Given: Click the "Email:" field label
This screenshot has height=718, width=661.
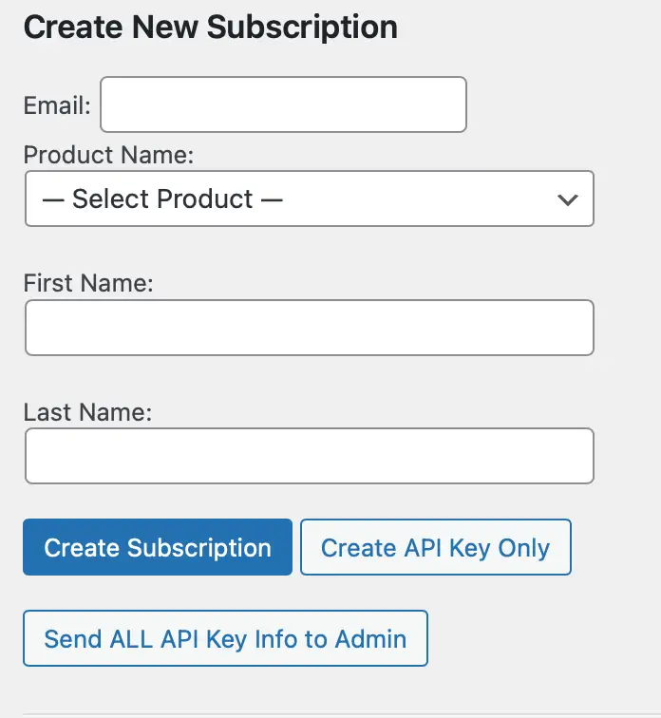Looking at the screenshot, I should pos(57,104).
